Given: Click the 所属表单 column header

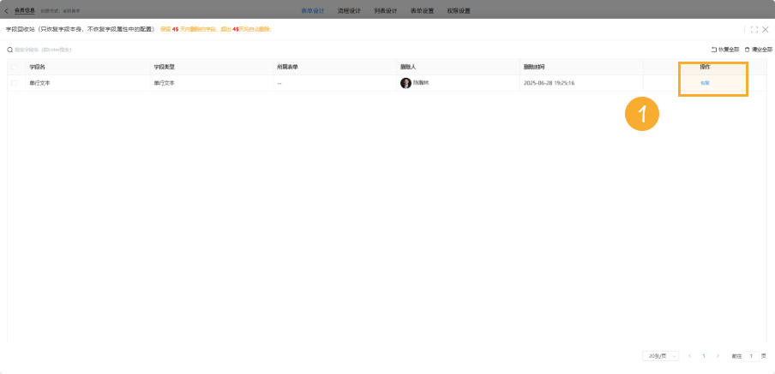Looking at the screenshot, I should click(288, 67).
